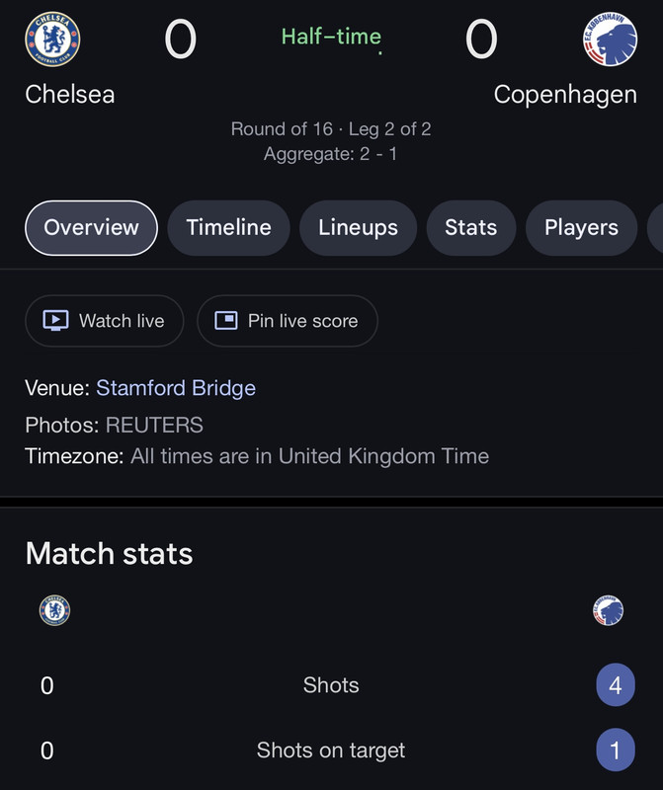Select the Players tab
The height and width of the screenshot is (790, 663).
point(581,227)
